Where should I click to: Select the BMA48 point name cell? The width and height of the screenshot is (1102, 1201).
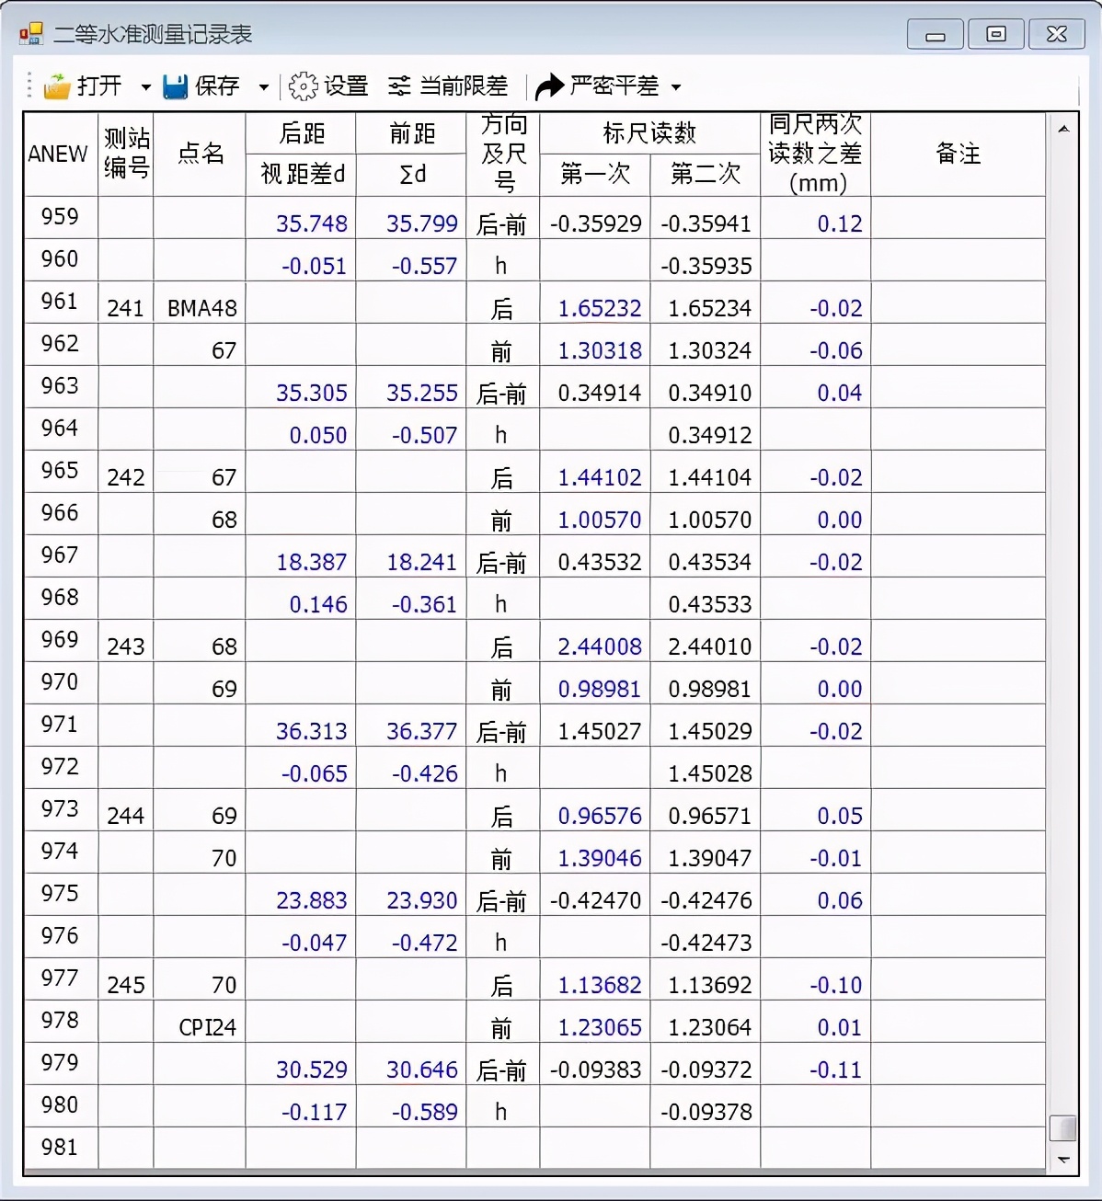tap(202, 307)
